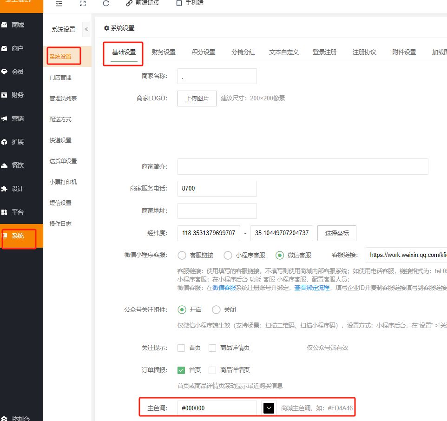
Task: Check 商品详情页 under 关注提示
Action: tap(212, 348)
